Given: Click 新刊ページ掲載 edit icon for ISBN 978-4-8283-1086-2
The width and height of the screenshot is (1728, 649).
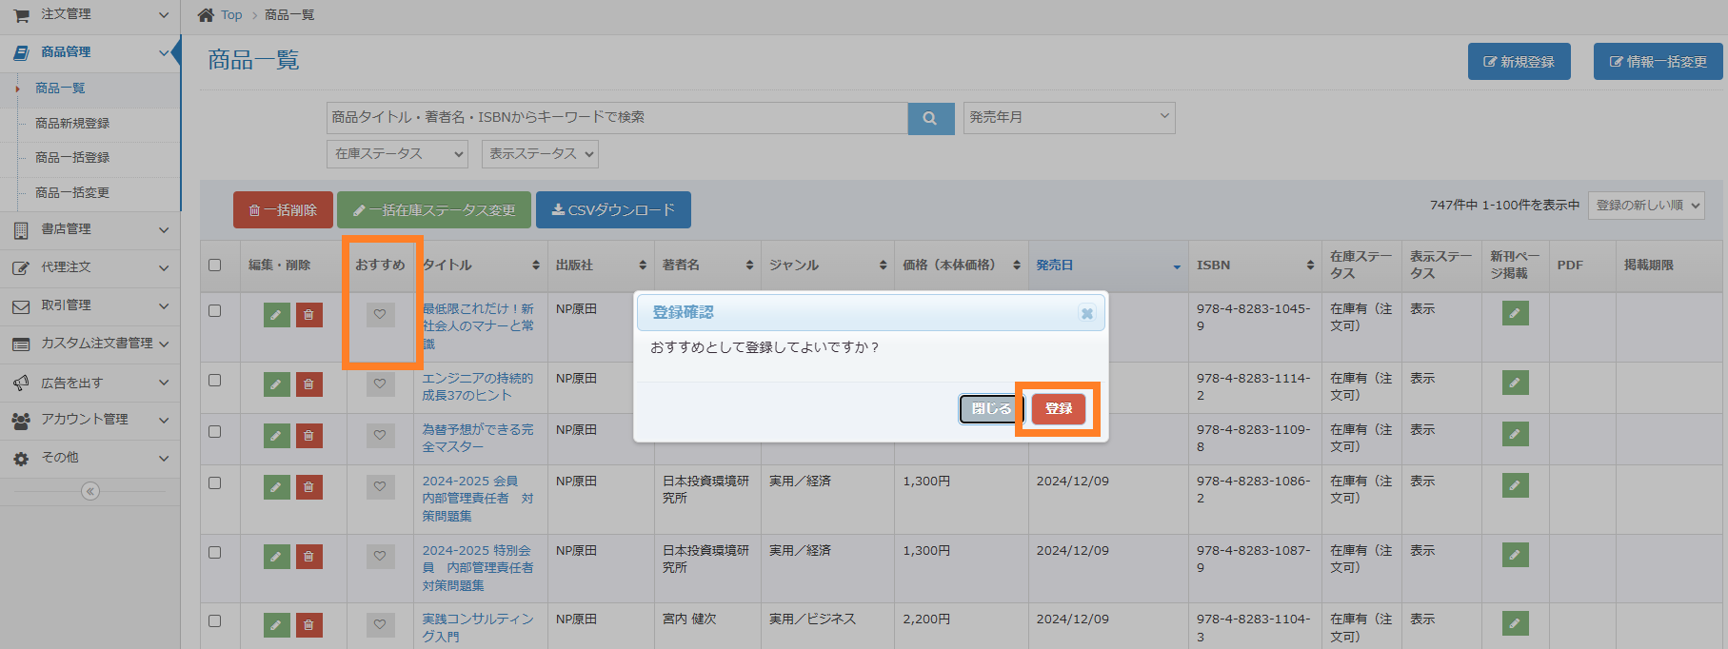Looking at the screenshot, I should pyautogui.click(x=1515, y=485).
